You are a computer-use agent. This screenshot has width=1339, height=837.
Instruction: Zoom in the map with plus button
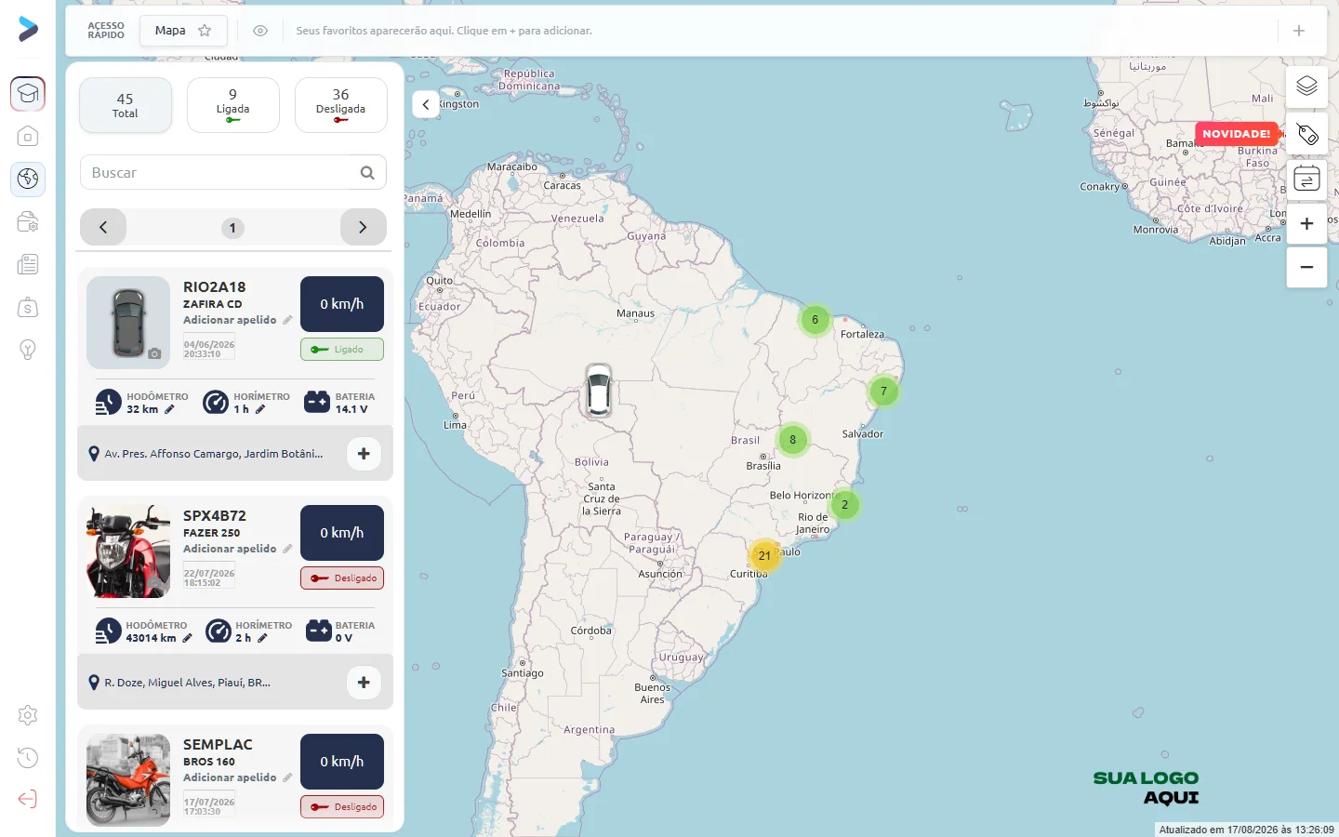point(1306,224)
